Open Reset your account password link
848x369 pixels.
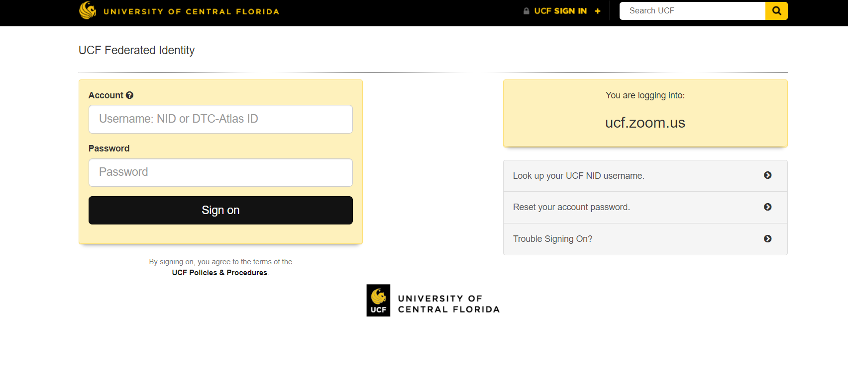[x=645, y=208]
